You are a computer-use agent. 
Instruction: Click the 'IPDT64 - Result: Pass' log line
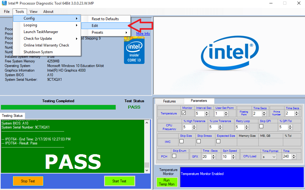coord(19,143)
